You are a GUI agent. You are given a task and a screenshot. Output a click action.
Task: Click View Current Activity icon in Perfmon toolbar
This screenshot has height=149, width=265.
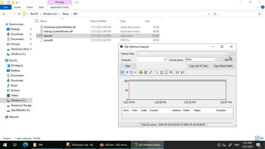(x=122, y=72)
